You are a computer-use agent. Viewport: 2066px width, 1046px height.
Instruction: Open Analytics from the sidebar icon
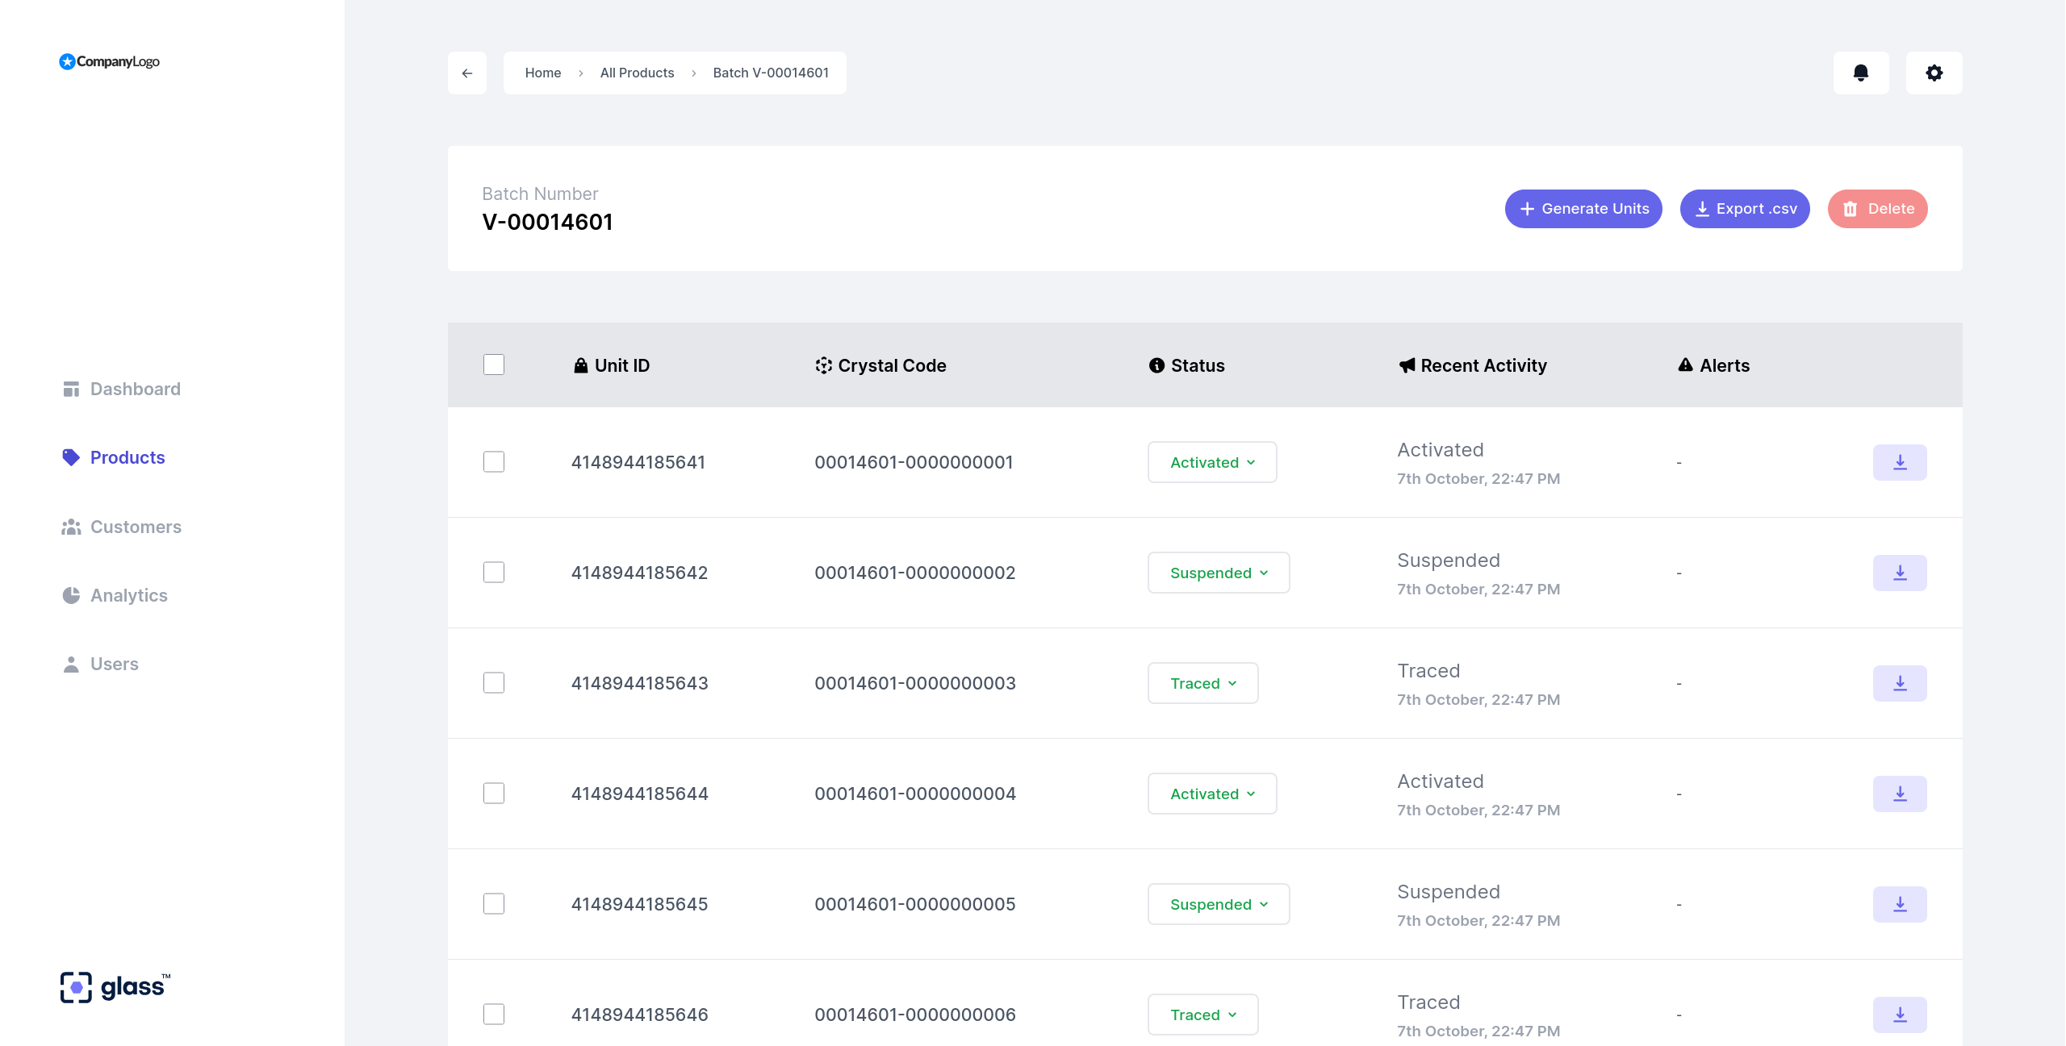pyautogui.click(x=71, y=595)
